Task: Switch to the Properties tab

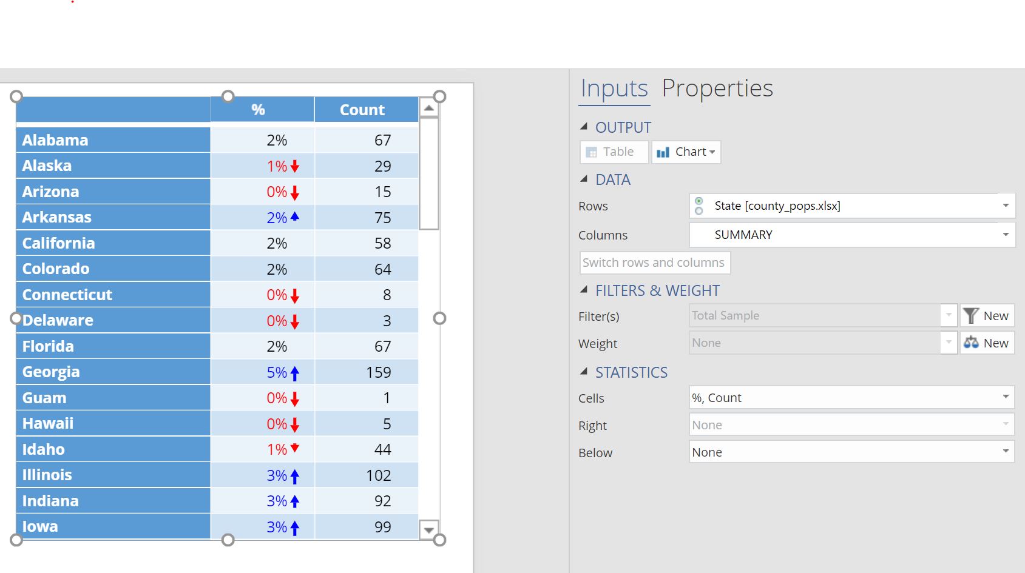Action: tap(717, 89)
